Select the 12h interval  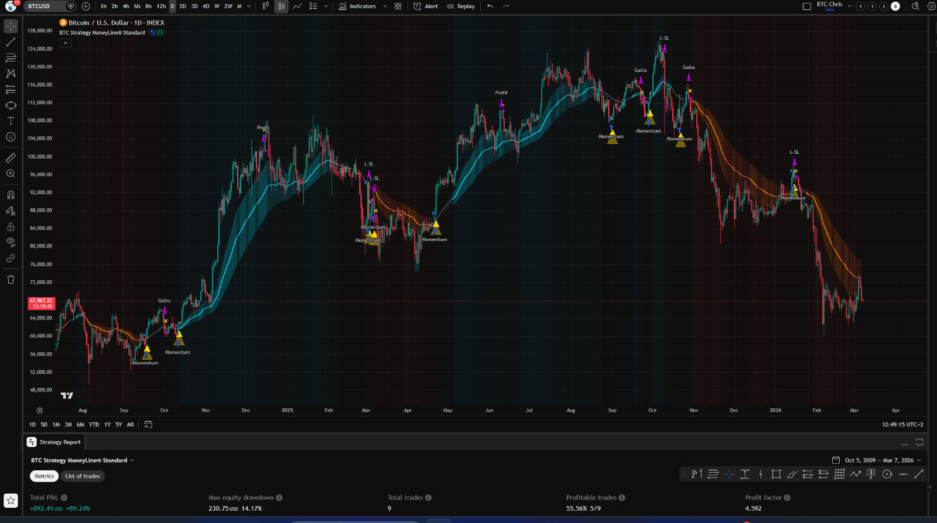161,6
